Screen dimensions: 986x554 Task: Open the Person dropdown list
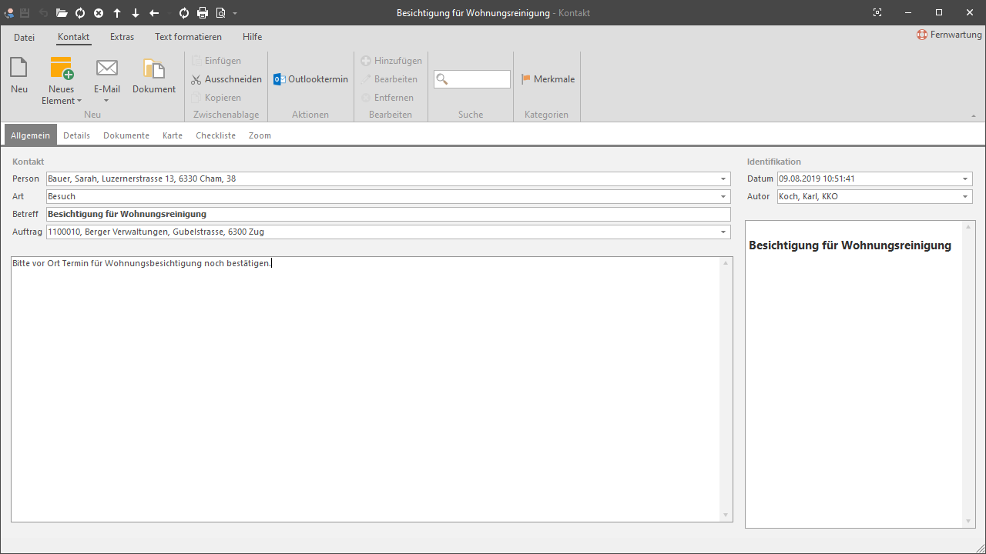point(723,179)
